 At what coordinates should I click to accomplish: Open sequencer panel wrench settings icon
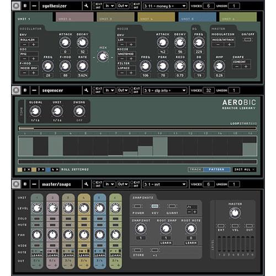(x=86, y=91)
